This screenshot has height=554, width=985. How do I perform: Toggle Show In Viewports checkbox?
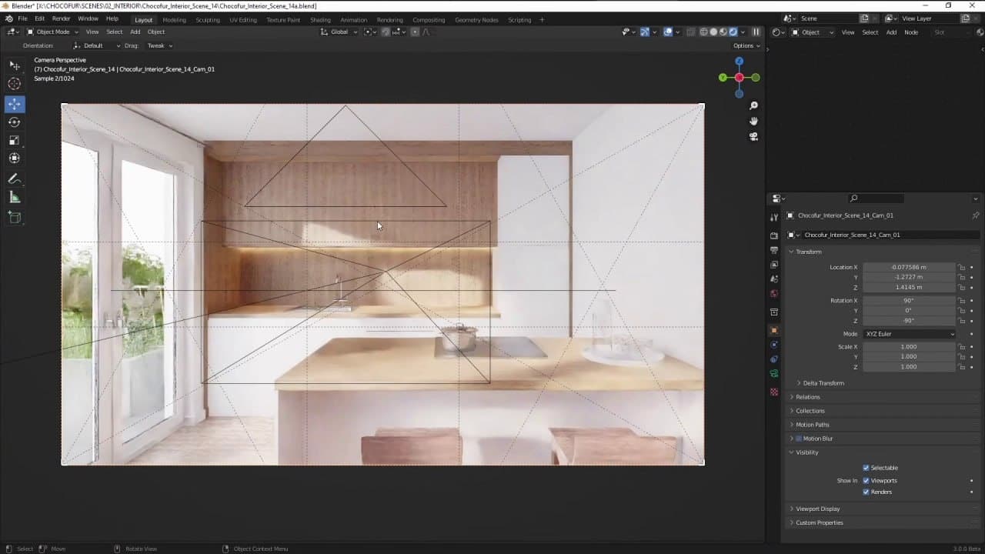click(866, 480)
